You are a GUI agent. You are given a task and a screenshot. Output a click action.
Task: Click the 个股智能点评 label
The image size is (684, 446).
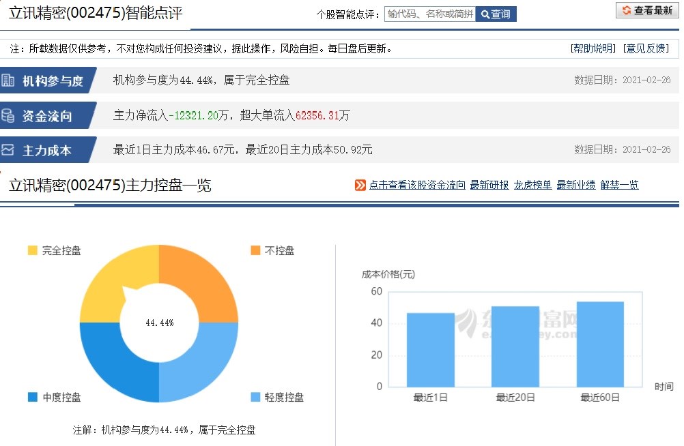(x=349, y=14)
